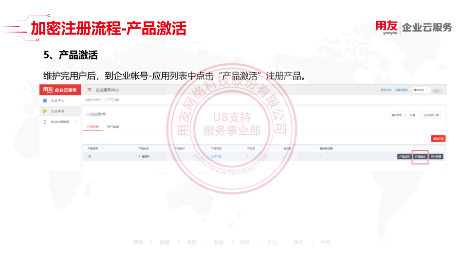Click the 产品名称 column header

point(93,149)
